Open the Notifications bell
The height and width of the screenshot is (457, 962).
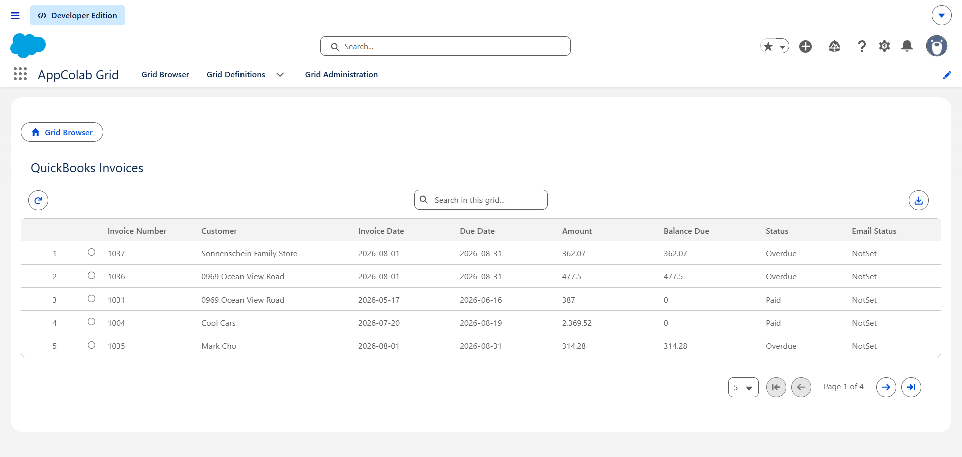pyautogui.click(x=907, y=46)
